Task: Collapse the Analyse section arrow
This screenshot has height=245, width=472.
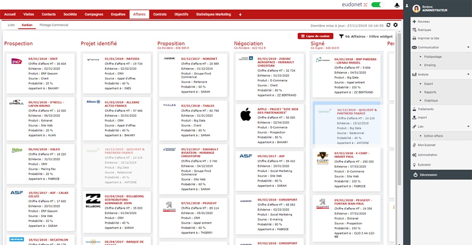Action: click(468, 74)
